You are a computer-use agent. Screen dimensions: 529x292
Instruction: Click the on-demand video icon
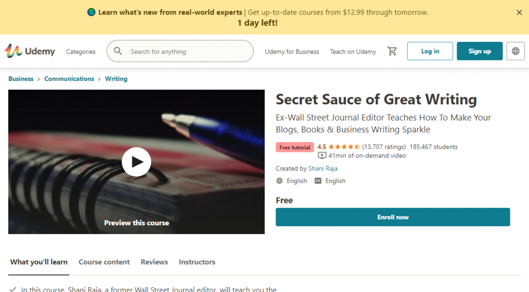pos(322,156)
